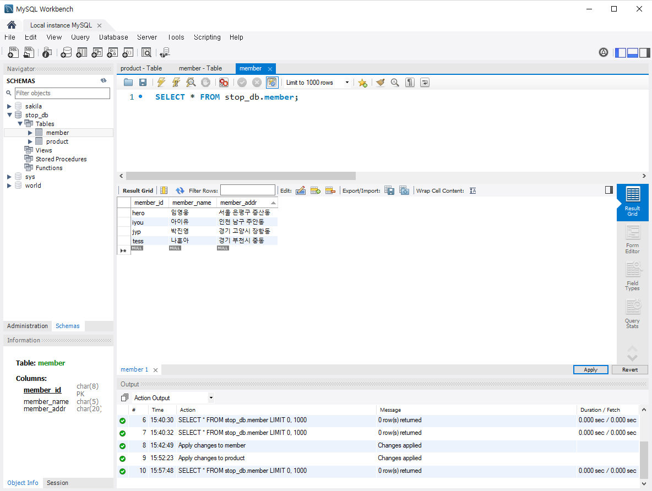Toggle stop-on-error script execution button
Image resolution: width=652 pixels, height=491 pixels.
click(224, 83)
